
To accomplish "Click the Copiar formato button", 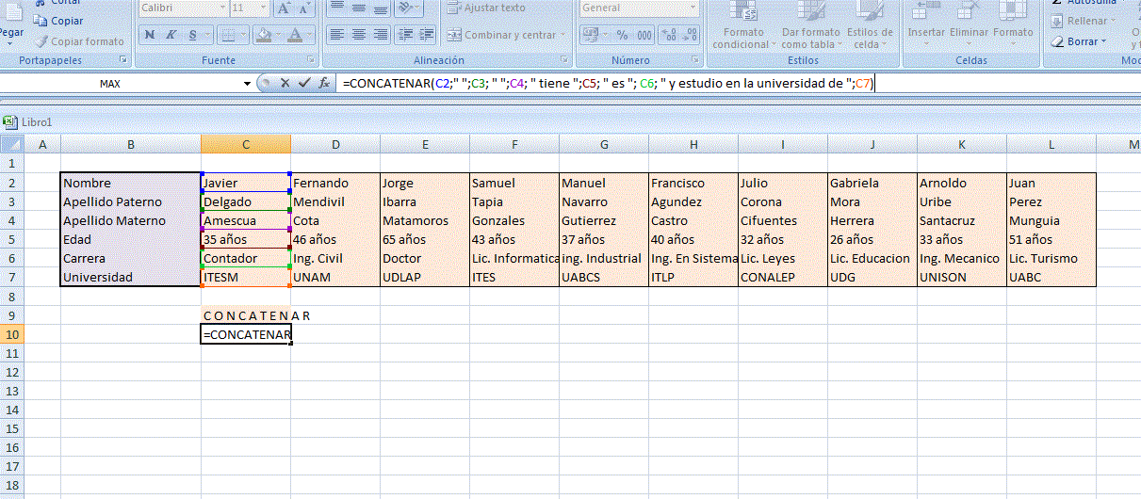I will 80,41.
